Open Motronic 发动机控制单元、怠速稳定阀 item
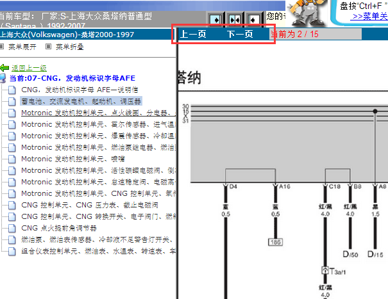Viewport: 388px width, 299px height. 98,182
